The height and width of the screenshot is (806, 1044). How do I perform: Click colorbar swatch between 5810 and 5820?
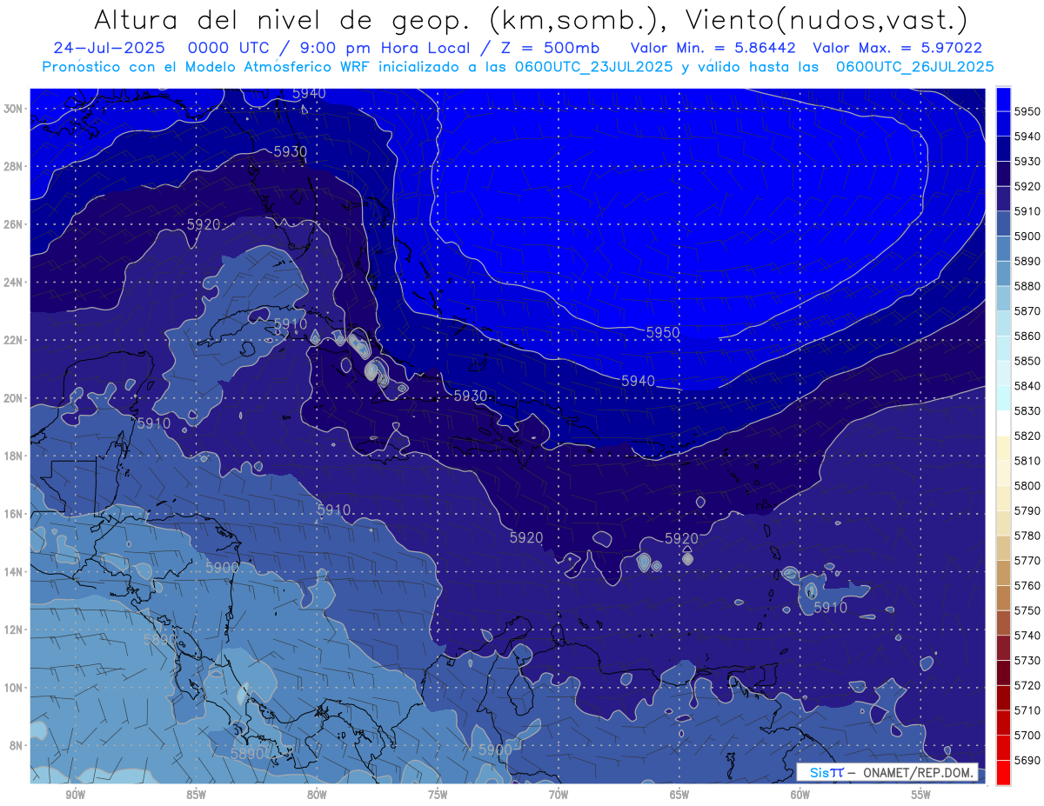[x=1003, y=448]
